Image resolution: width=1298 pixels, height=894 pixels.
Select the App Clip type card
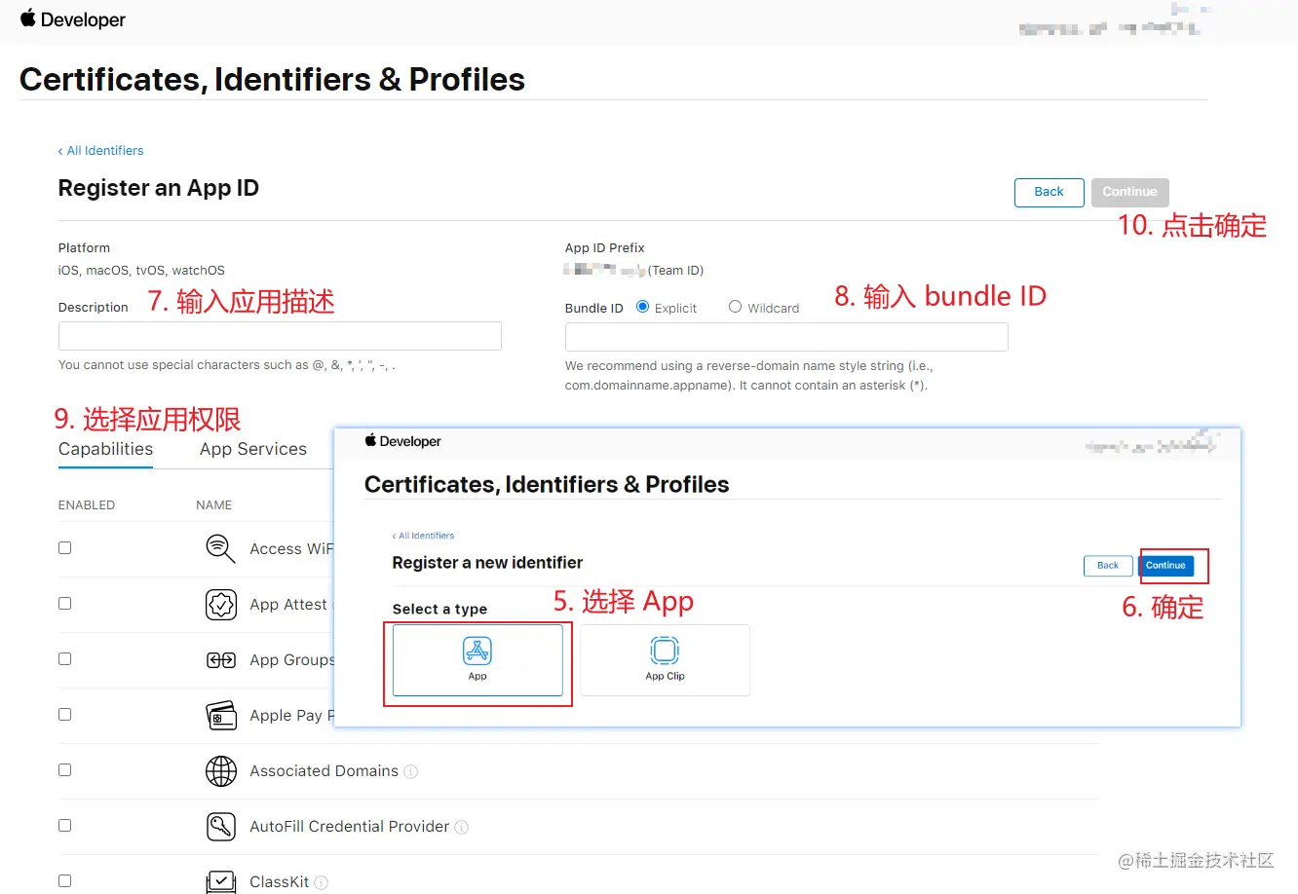[x=666, y=660]
